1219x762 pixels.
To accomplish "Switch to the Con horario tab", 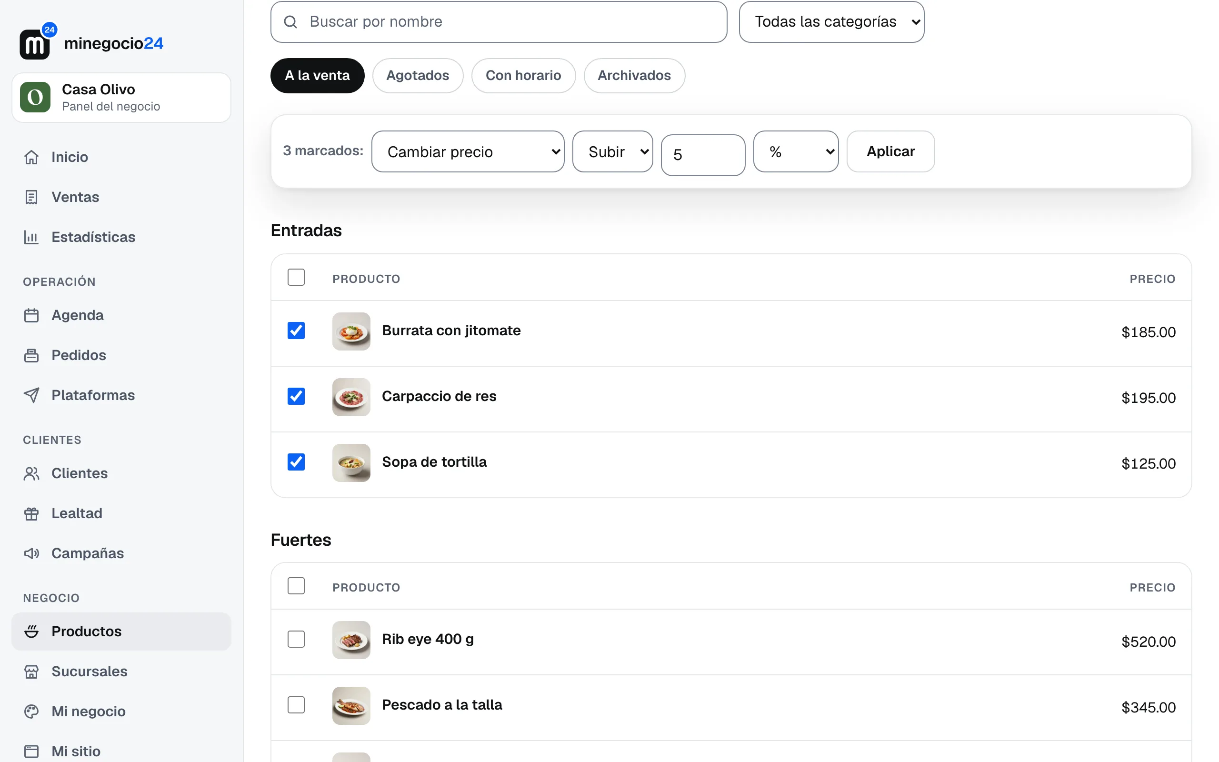I will [523, 76].
